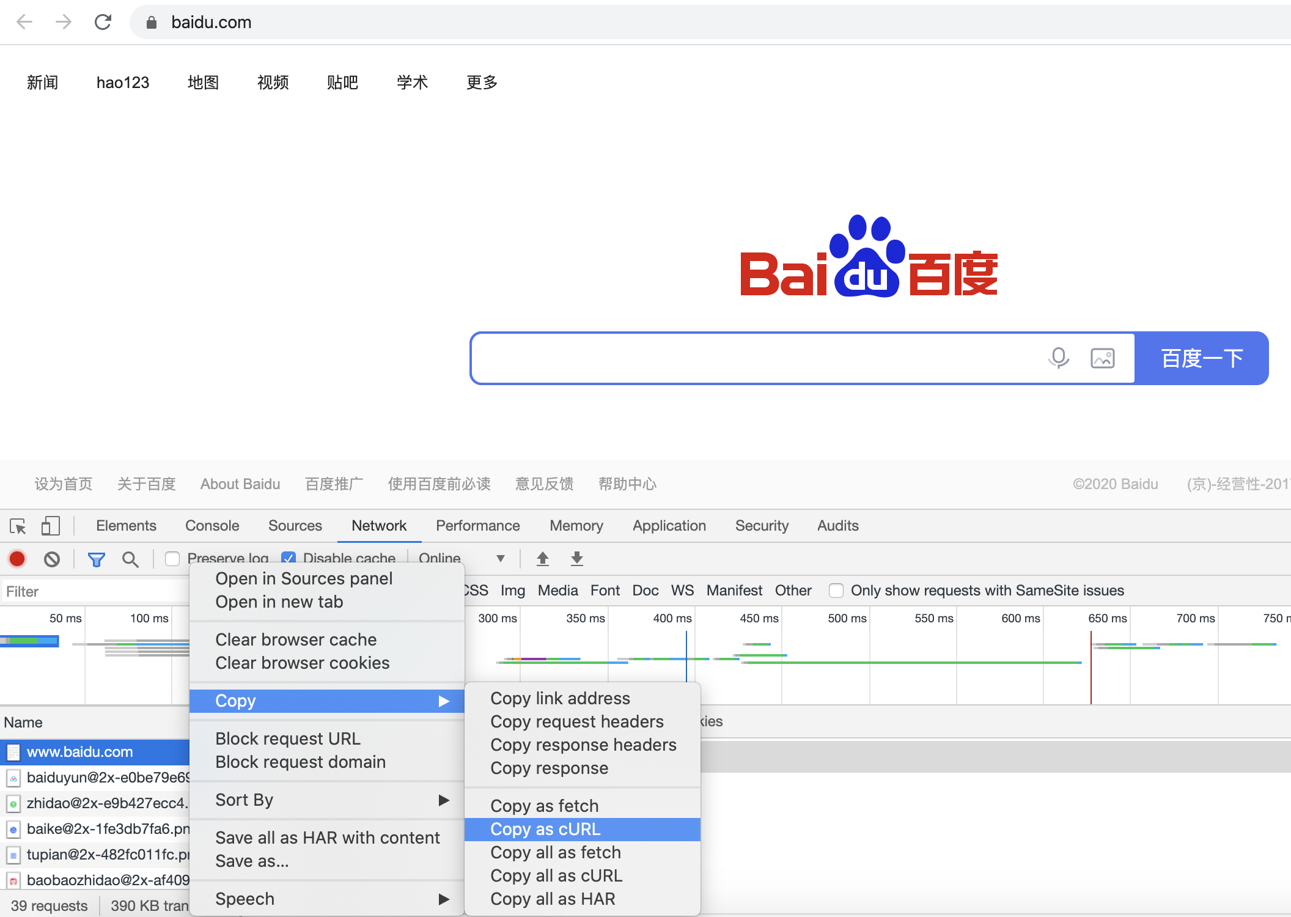Activate the inspect element picker icon

(x=18, y=526)
